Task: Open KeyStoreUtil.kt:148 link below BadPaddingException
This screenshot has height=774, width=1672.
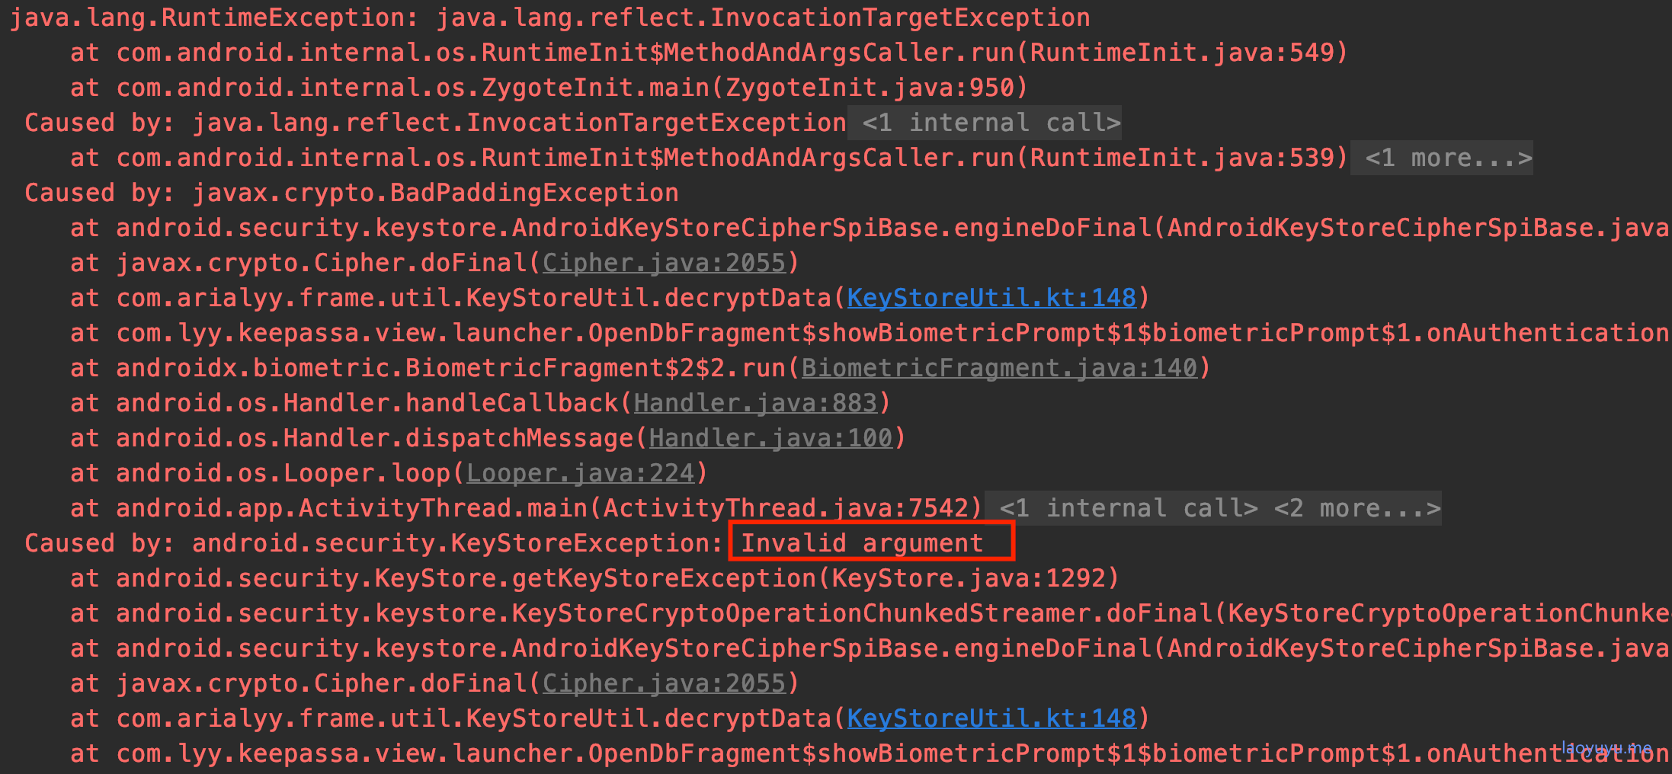Action: [991, 298]
